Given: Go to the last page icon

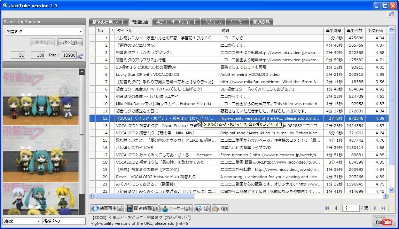Looking at the screenshot, I should pyautogui.click(x=383, y=208).
